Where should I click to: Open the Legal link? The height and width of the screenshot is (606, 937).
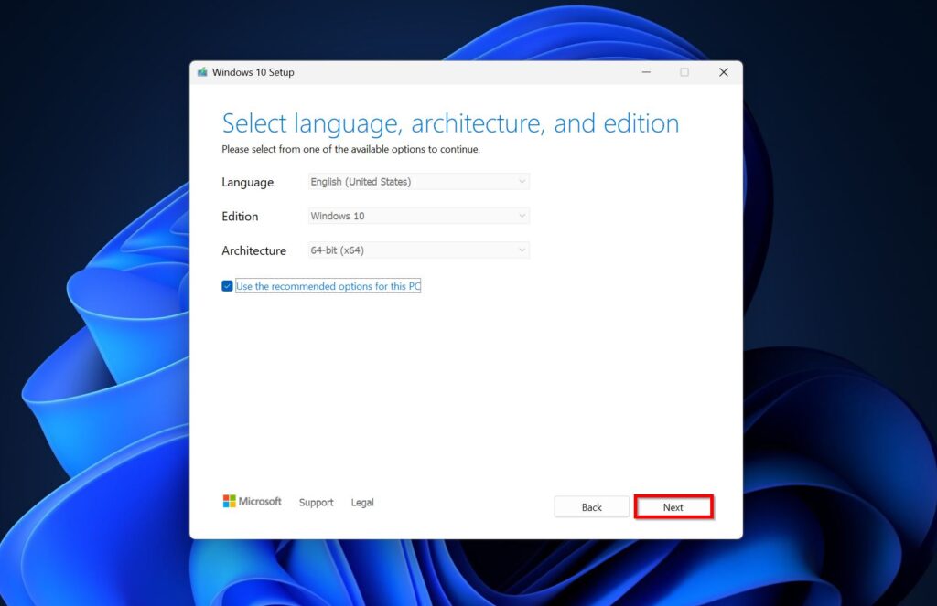coord(362,503)
